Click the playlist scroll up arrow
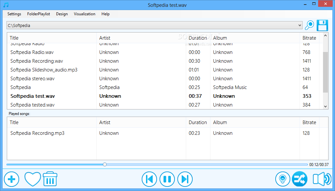 325,36
